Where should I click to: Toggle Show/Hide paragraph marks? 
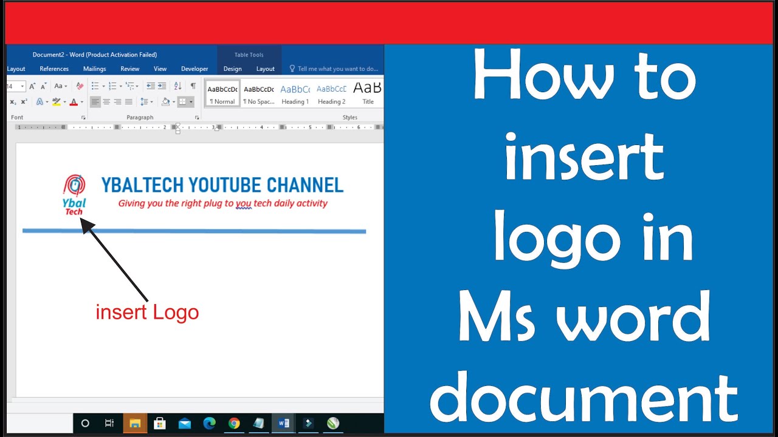[x=193, y=86]
